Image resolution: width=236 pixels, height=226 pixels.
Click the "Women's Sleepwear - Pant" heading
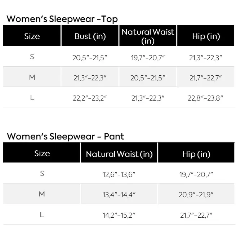click(66, 137)
